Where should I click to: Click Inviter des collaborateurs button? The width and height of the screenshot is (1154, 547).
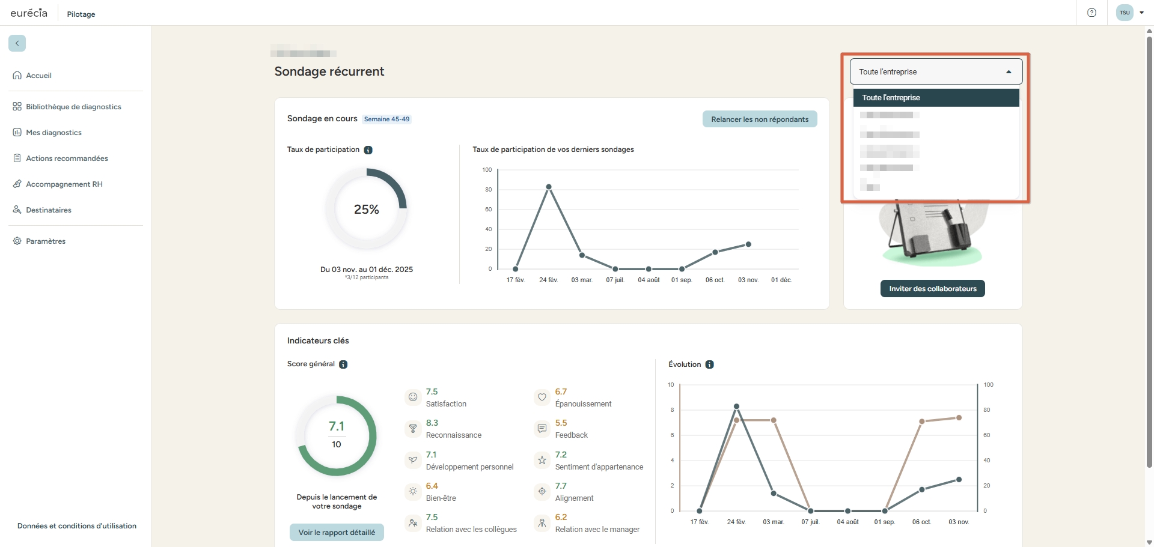(932, 289)
